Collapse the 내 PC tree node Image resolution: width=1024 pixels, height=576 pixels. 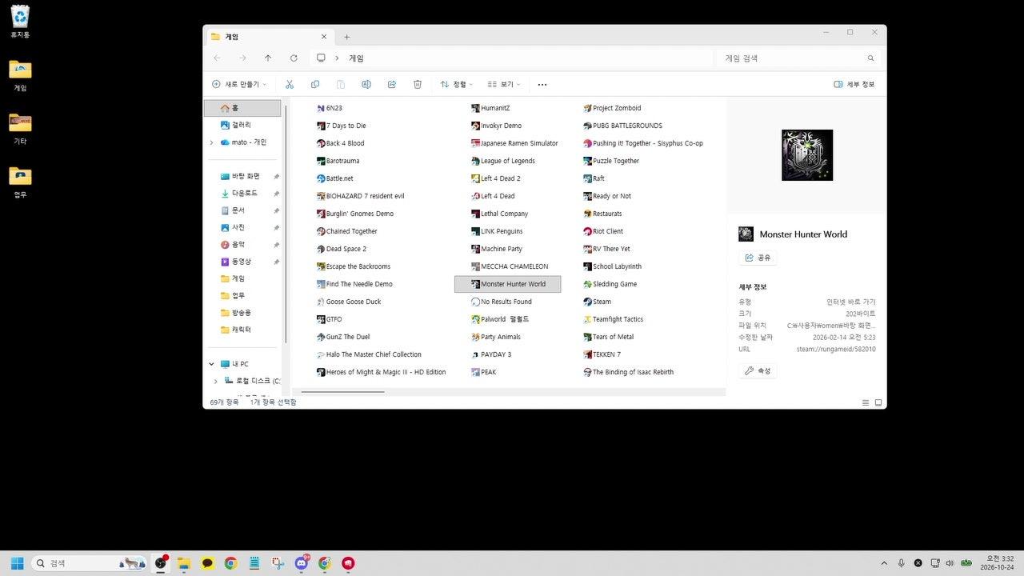click(211, 364)
